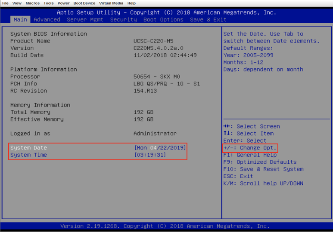Click the System BIOS Information heading
Image resolution: width=333 pixels, height=232 pixels.
(49, 34)
